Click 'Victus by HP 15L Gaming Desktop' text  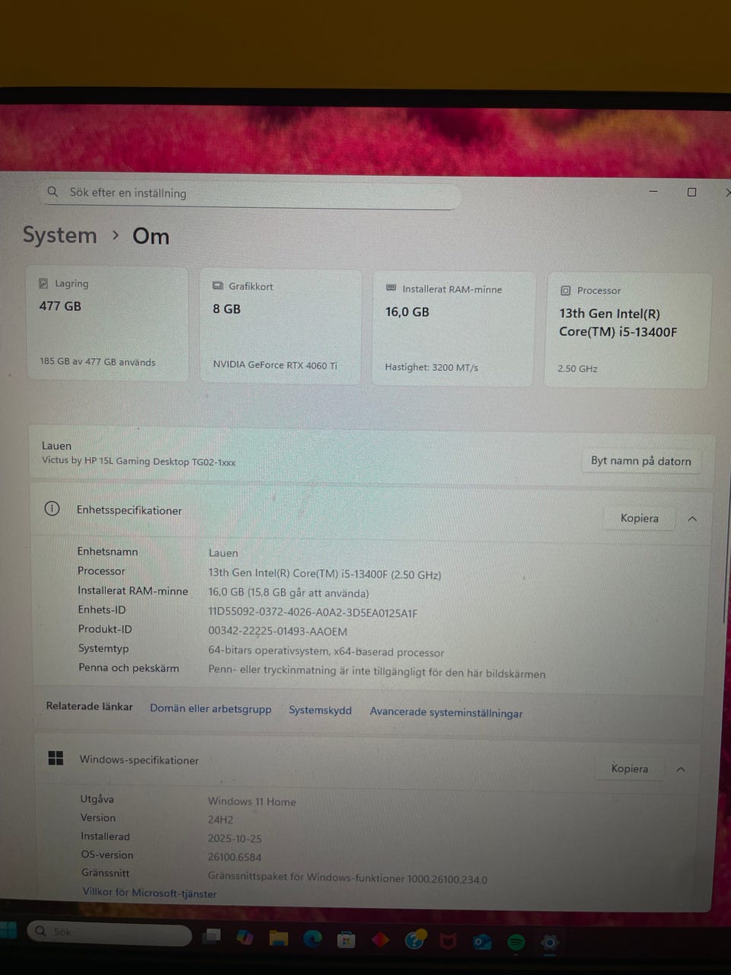(139, 461)
